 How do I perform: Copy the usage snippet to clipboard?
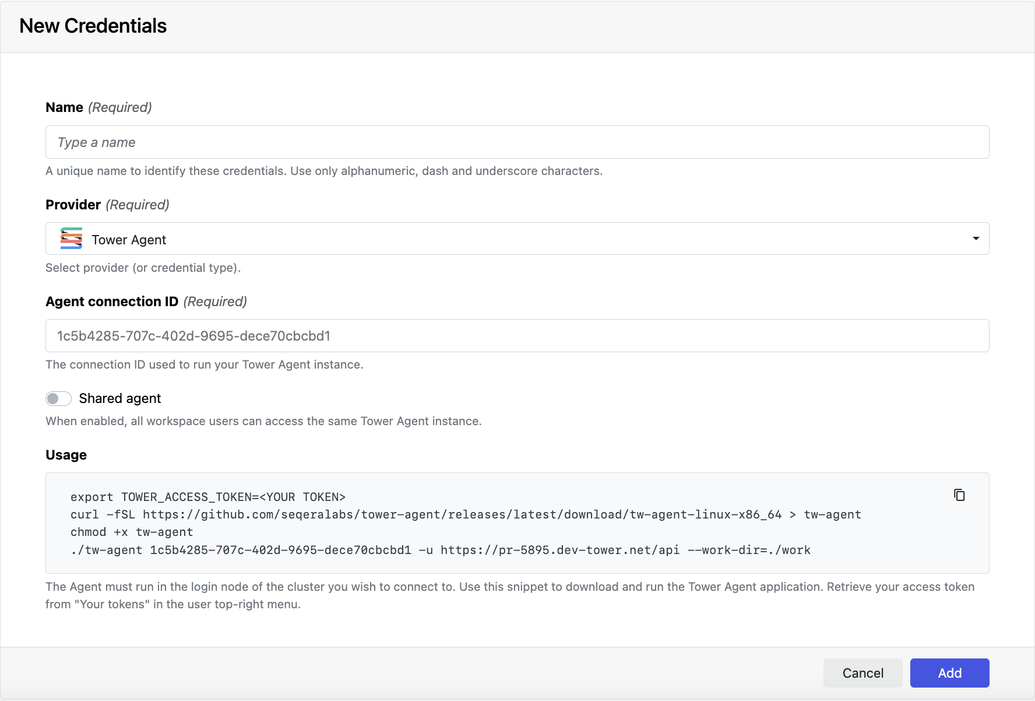click(x=959, y=495)
